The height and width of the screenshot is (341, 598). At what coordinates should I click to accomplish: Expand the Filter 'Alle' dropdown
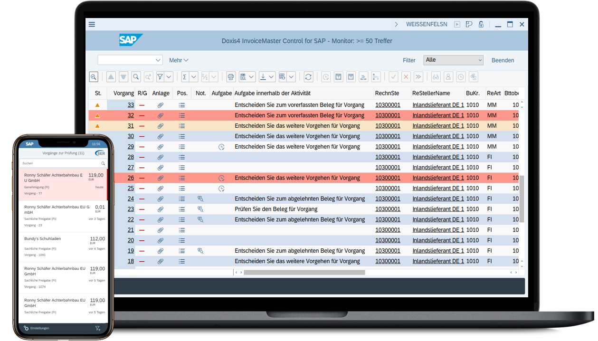click(455, 60)
